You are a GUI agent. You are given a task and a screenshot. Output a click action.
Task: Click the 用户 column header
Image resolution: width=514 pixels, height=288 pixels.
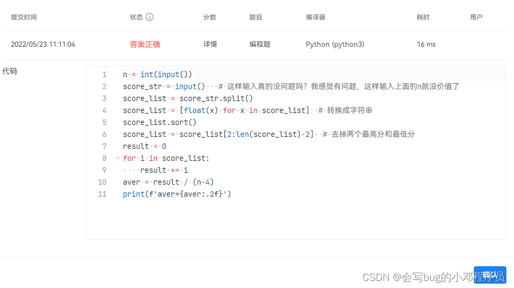tap(477, 17)
